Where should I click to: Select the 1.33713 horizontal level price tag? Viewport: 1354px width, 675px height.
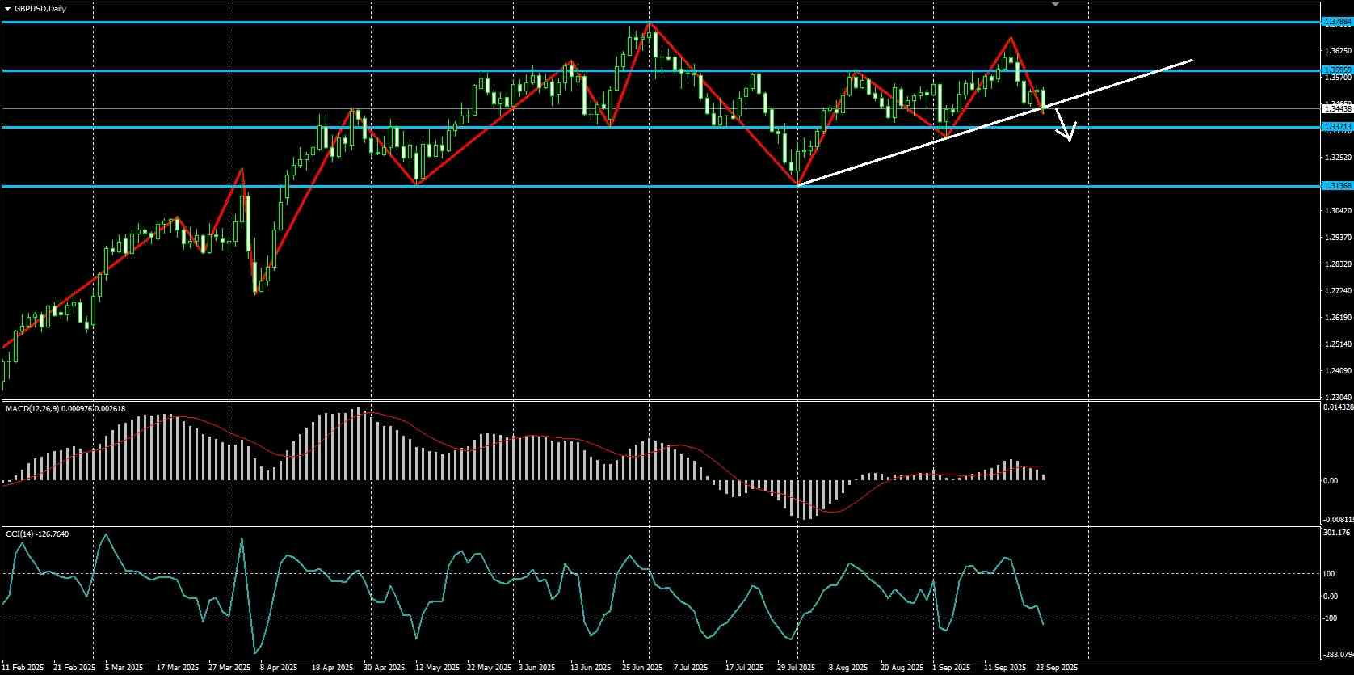coord(1337,127)
